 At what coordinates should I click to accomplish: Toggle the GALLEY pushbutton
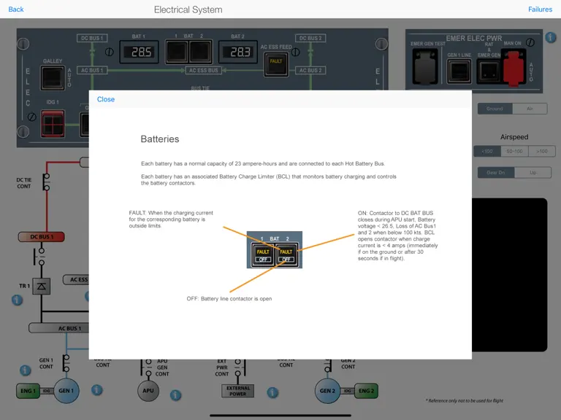tap(53, 78)
